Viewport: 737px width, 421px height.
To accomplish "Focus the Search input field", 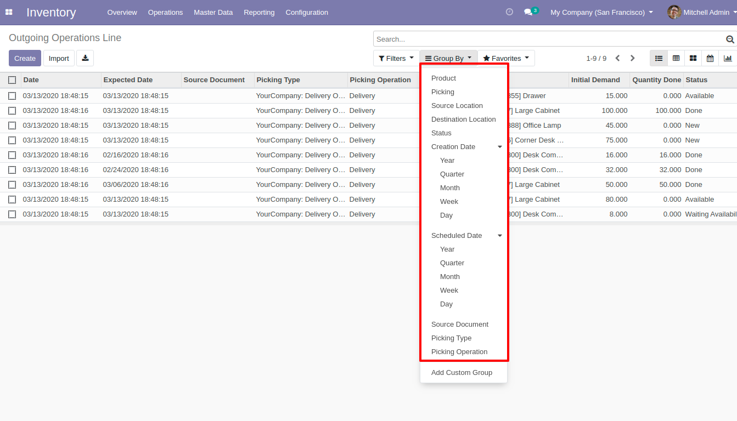I will [549, 39].
